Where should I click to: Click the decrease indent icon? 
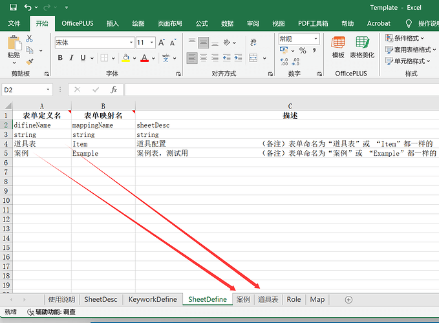click(226, 58)
